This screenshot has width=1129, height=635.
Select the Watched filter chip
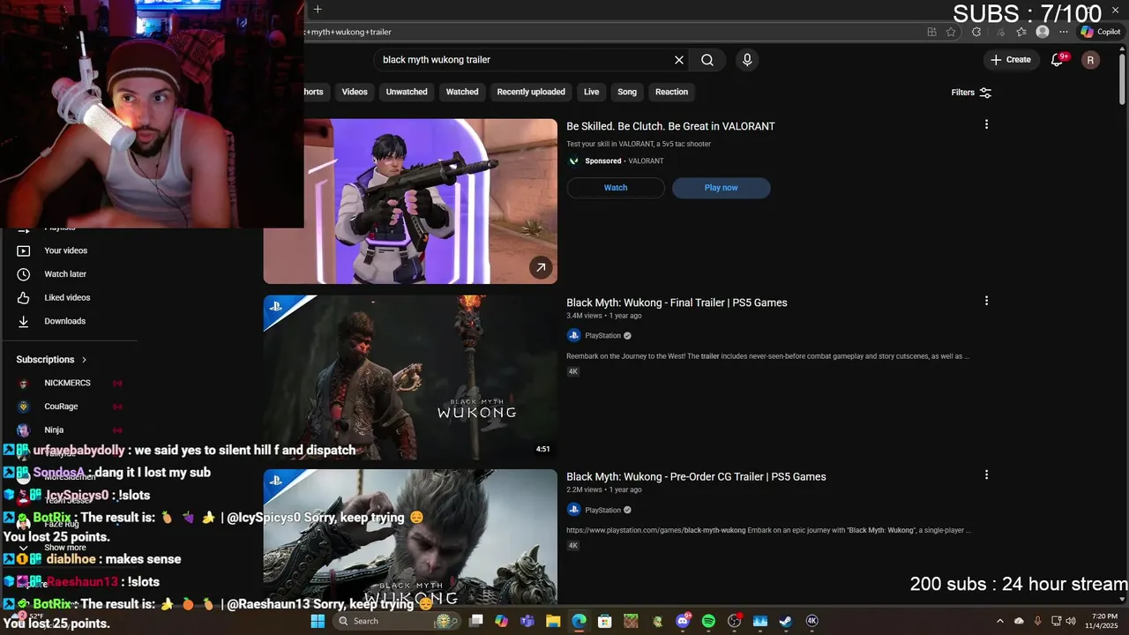click(x=462, y=92)
